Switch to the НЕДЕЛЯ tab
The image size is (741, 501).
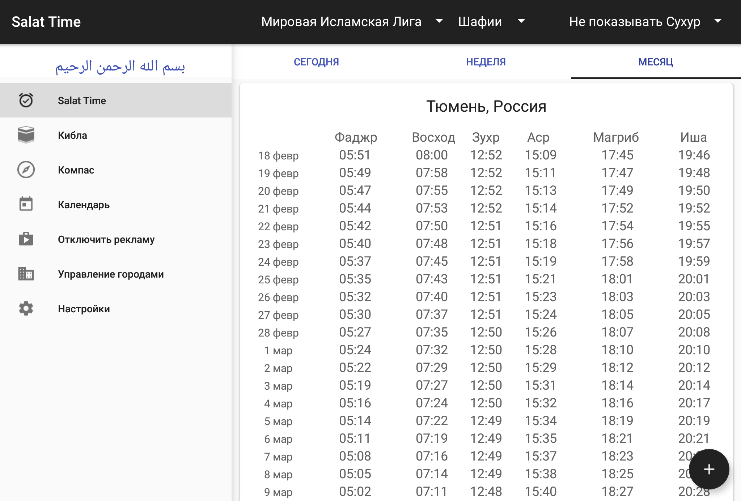click(x=486, y=62)
